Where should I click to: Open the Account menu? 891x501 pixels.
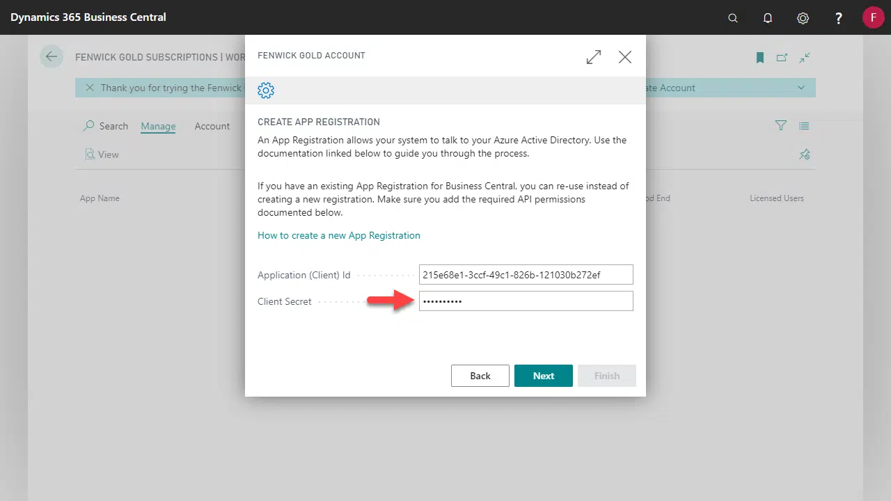212,126
